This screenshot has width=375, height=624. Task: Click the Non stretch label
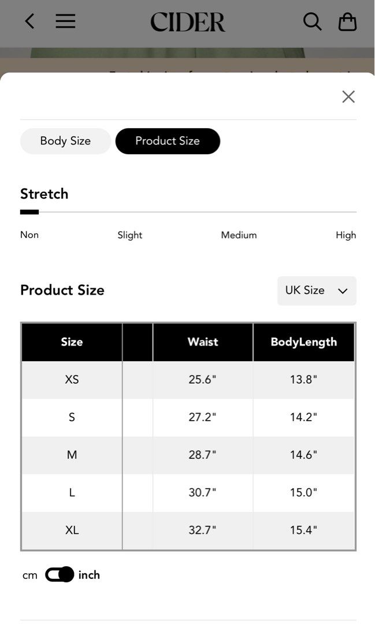[x=29, y=235]
